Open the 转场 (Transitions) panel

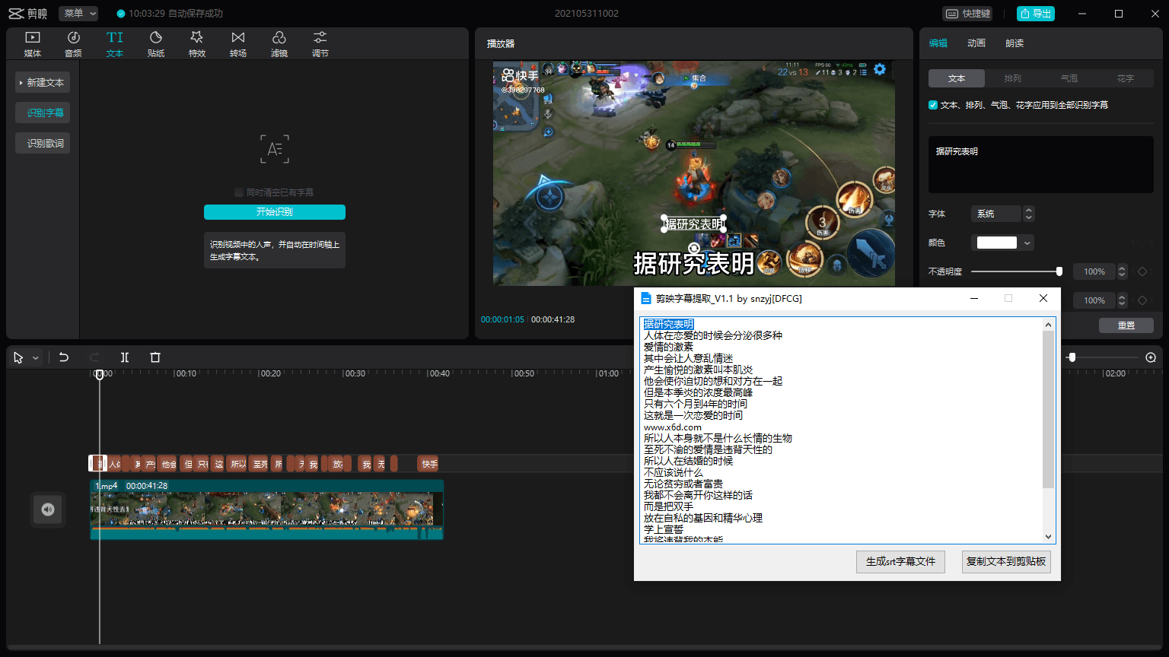click(x=237, y=43)
